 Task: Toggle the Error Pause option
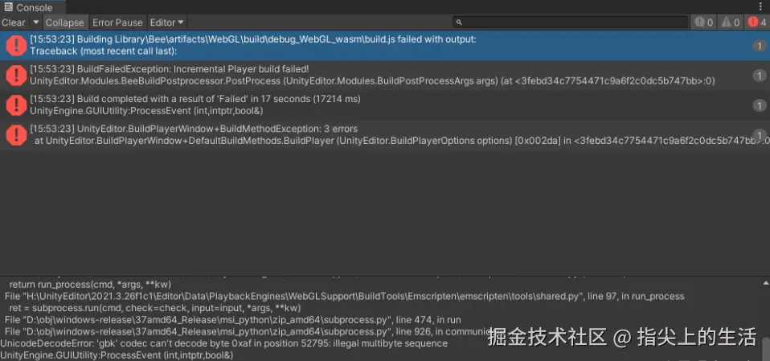[117, 23]
